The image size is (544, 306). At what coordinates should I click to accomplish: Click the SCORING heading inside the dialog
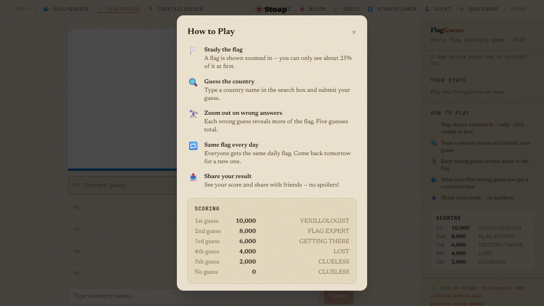pos(207,209)
